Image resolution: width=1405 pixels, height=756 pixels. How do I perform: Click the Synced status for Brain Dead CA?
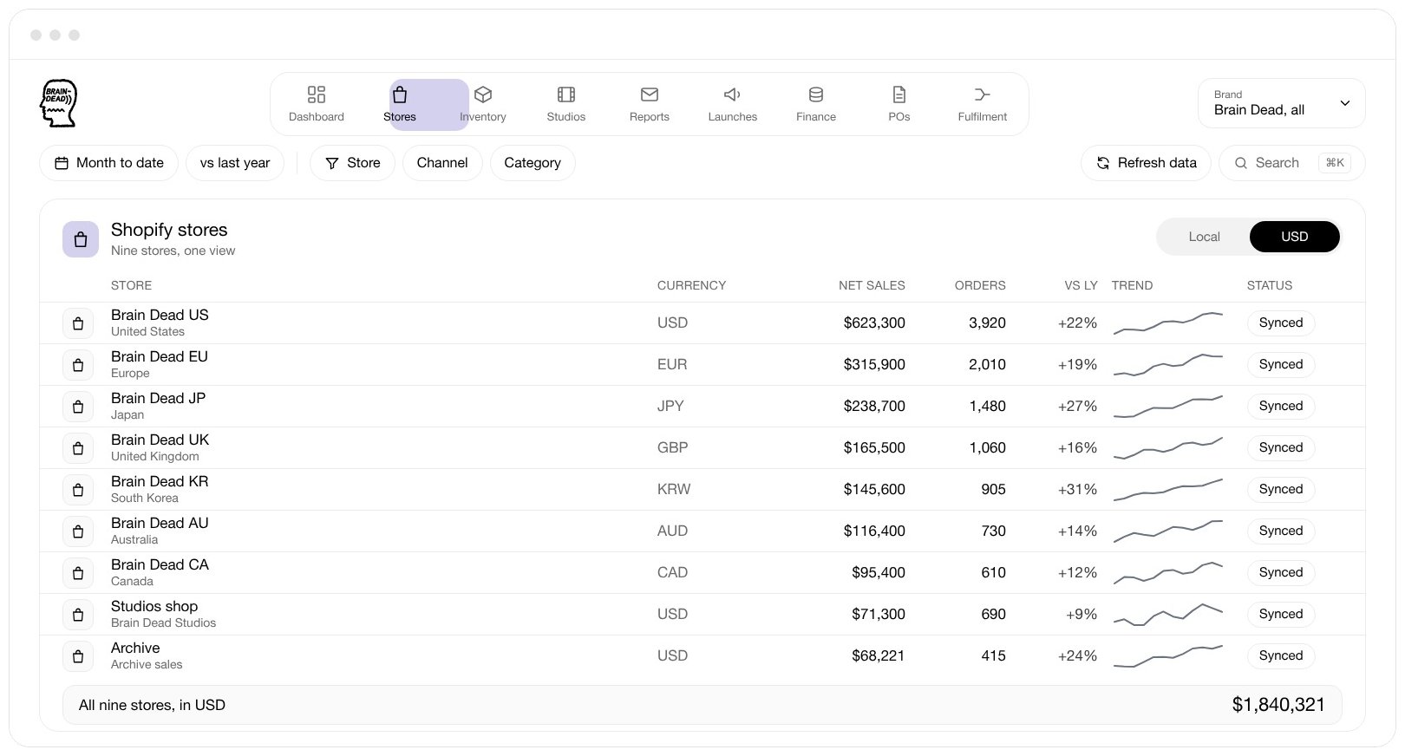[x=1281, y=573]
